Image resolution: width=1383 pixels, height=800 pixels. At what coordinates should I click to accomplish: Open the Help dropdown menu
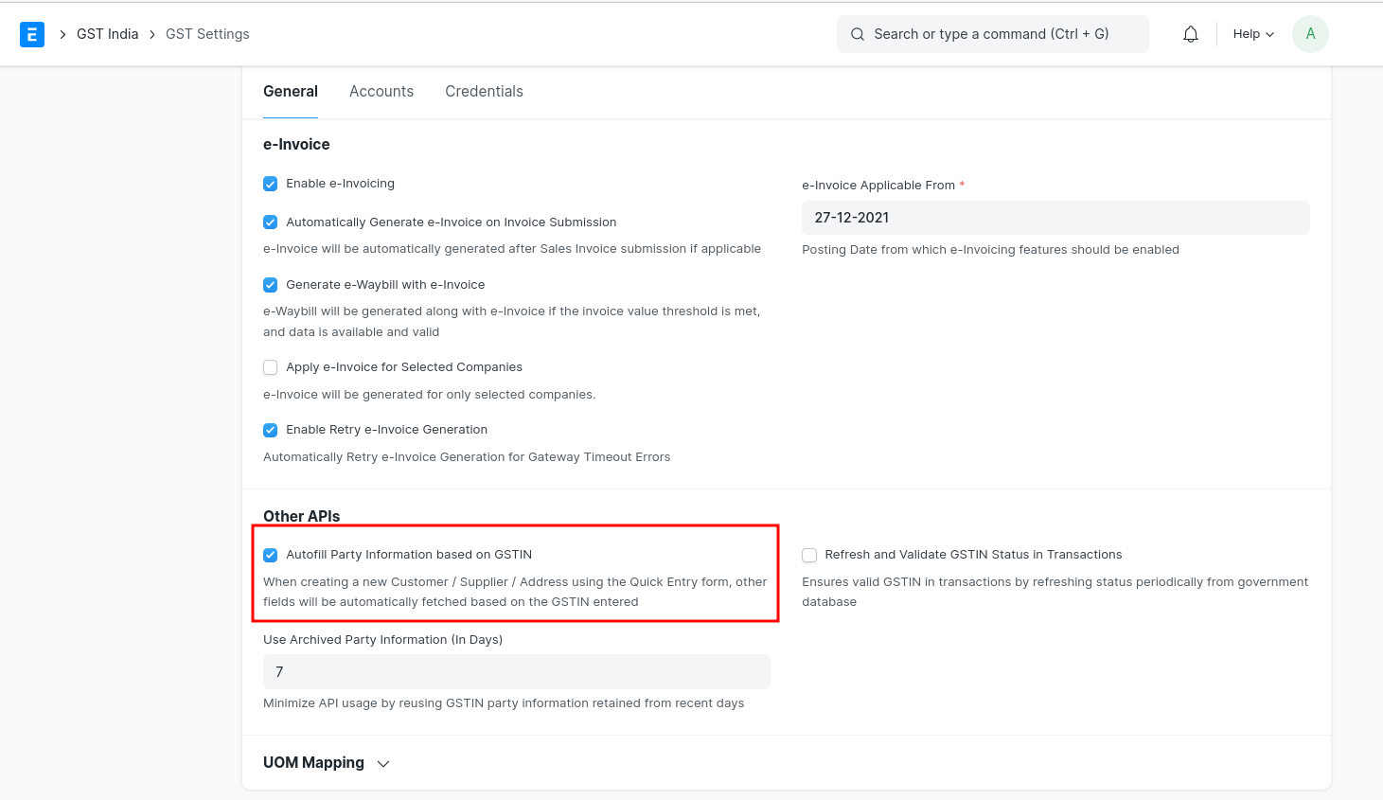[1253, 34]
